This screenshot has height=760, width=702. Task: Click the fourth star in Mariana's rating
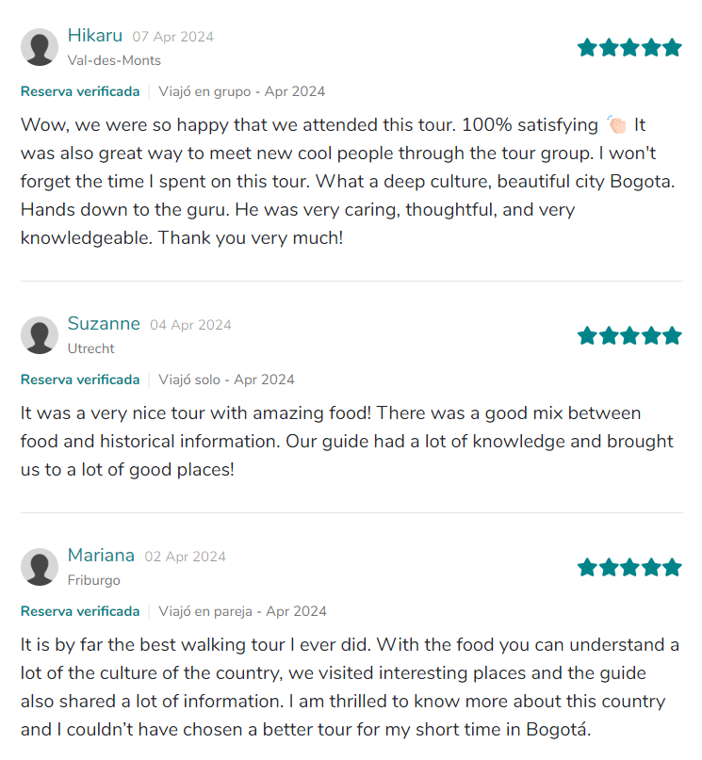coord(650,567)
